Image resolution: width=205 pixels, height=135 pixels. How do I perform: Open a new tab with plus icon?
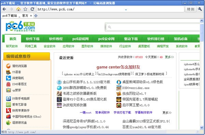[36, 16]
